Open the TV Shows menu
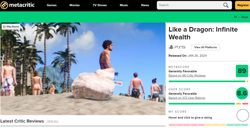Image resolution: width=250 pixels, height=128 pixels. click(100, 5)
